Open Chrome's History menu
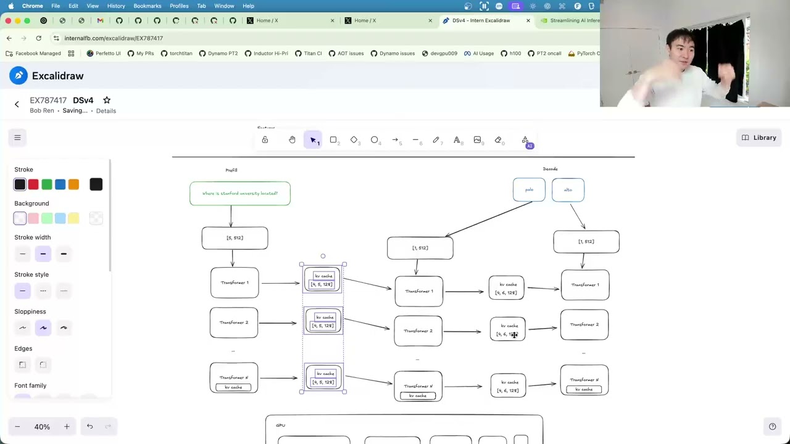790x444 pixels. [116, 6]
